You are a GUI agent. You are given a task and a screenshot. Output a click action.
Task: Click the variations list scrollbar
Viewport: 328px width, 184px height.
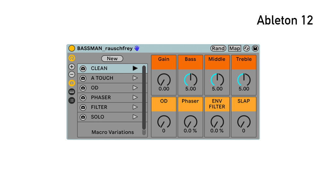144,98
